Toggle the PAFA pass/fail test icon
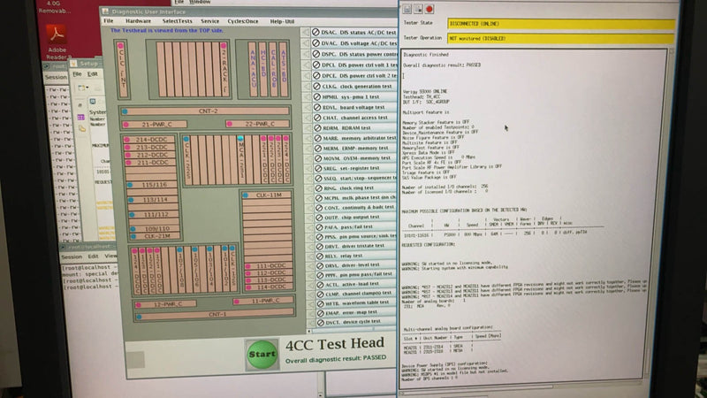This screenshot has height=398, width=707. [319, 227]
